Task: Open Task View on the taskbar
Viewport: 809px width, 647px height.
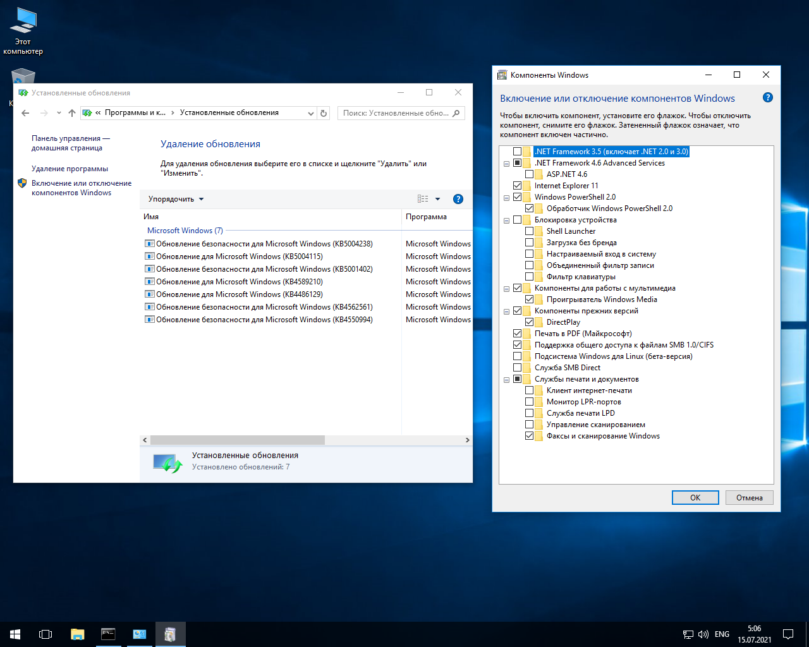Action: click(46, 634)
